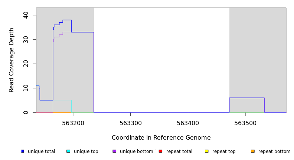Click the coverage plateau at depth 33
Screen dimensions: 294x160
tap(82, 32)
